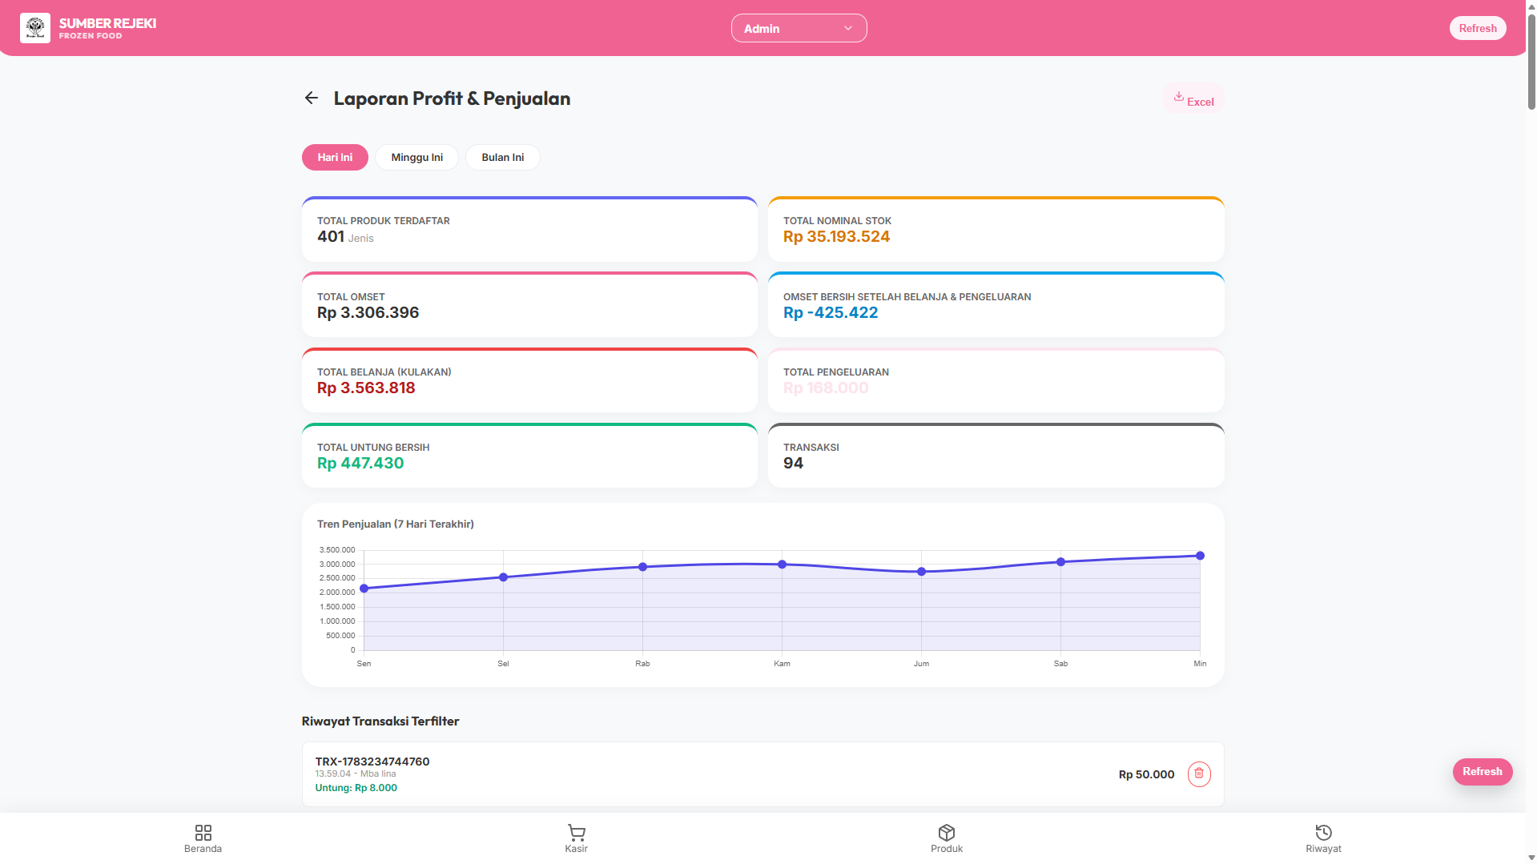Screen dimensions: 1537x864
Task: Click the Min data point on chart
Action: 1200,556
